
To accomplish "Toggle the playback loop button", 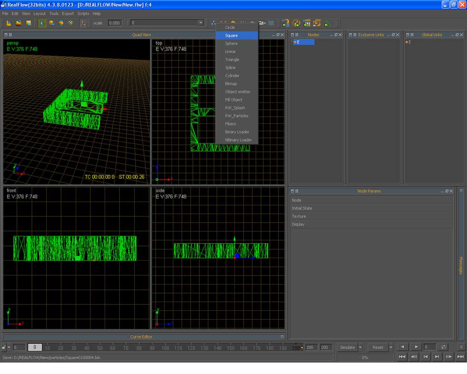I will [x=443, y=347].
